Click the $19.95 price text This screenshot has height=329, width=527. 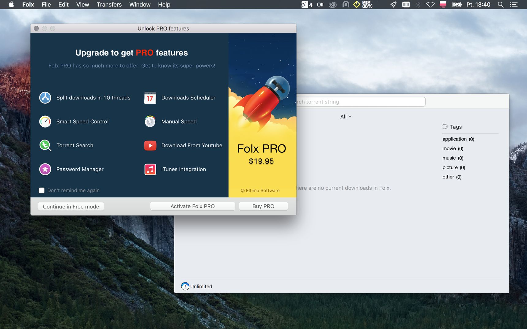pos(261,161)
